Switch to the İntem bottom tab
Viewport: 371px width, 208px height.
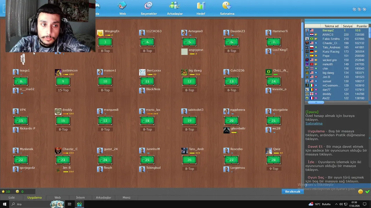coord(80,198)
